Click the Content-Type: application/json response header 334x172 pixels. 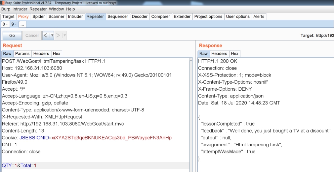coord(231,96)
